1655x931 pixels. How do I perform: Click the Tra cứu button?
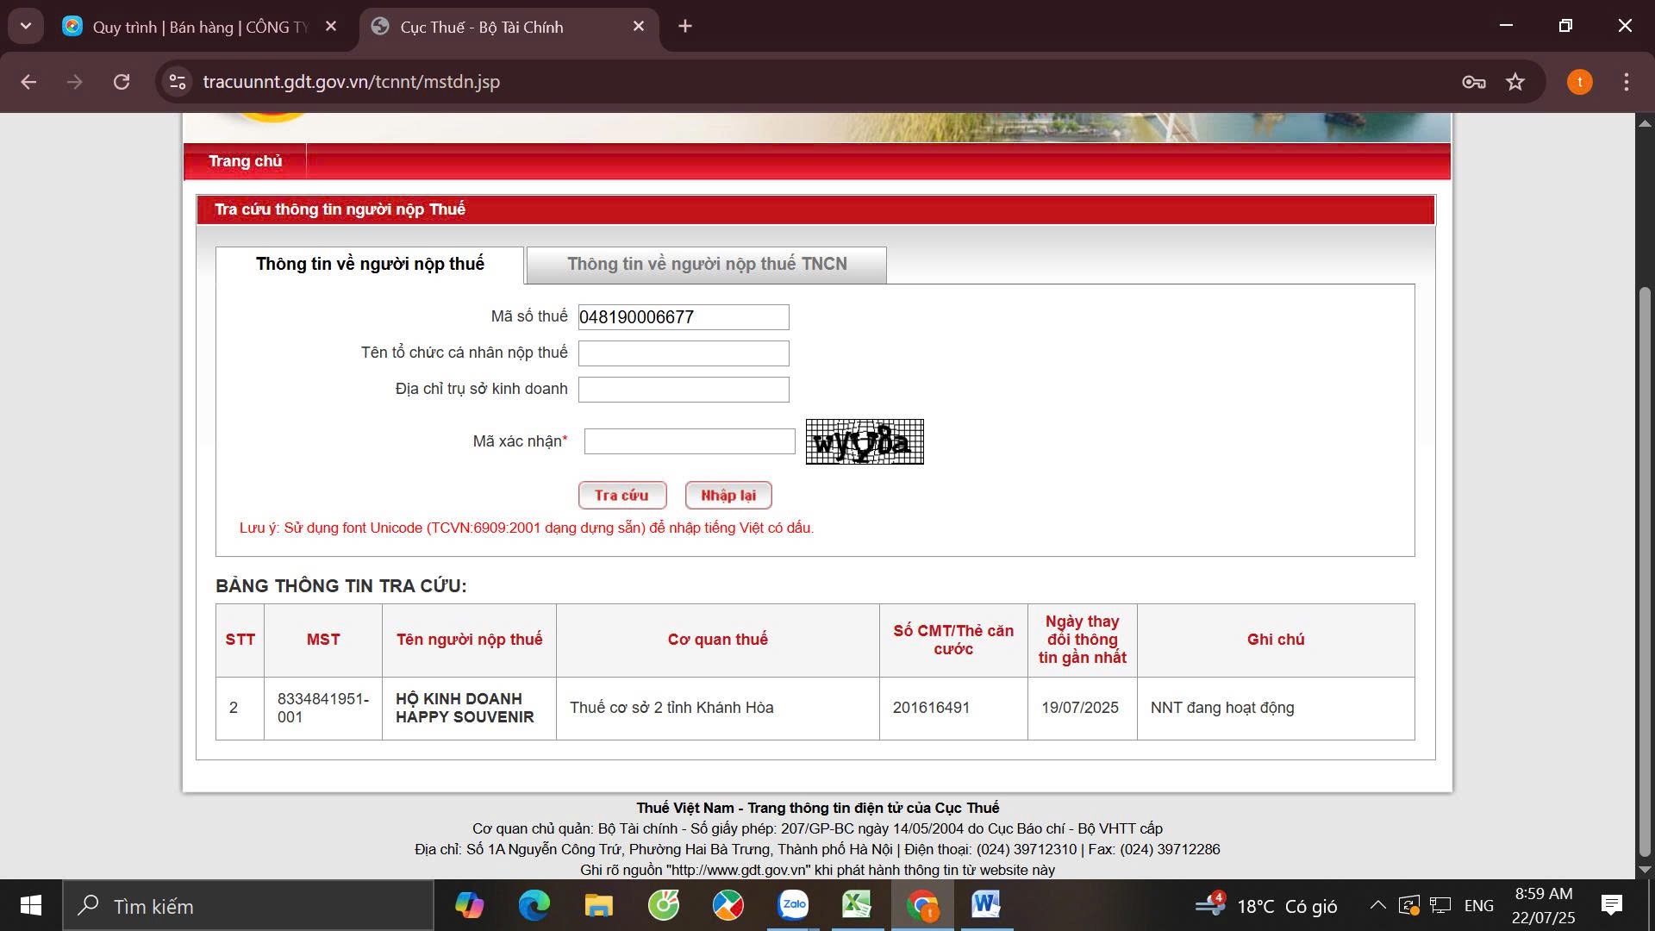pos(622,496)
